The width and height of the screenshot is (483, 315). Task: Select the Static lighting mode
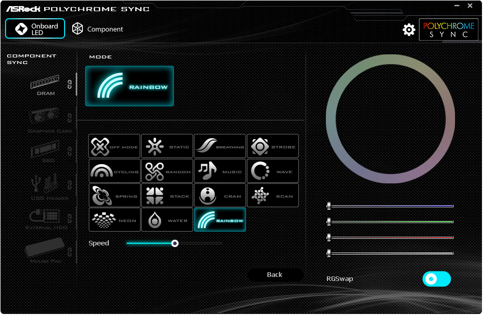167,146
